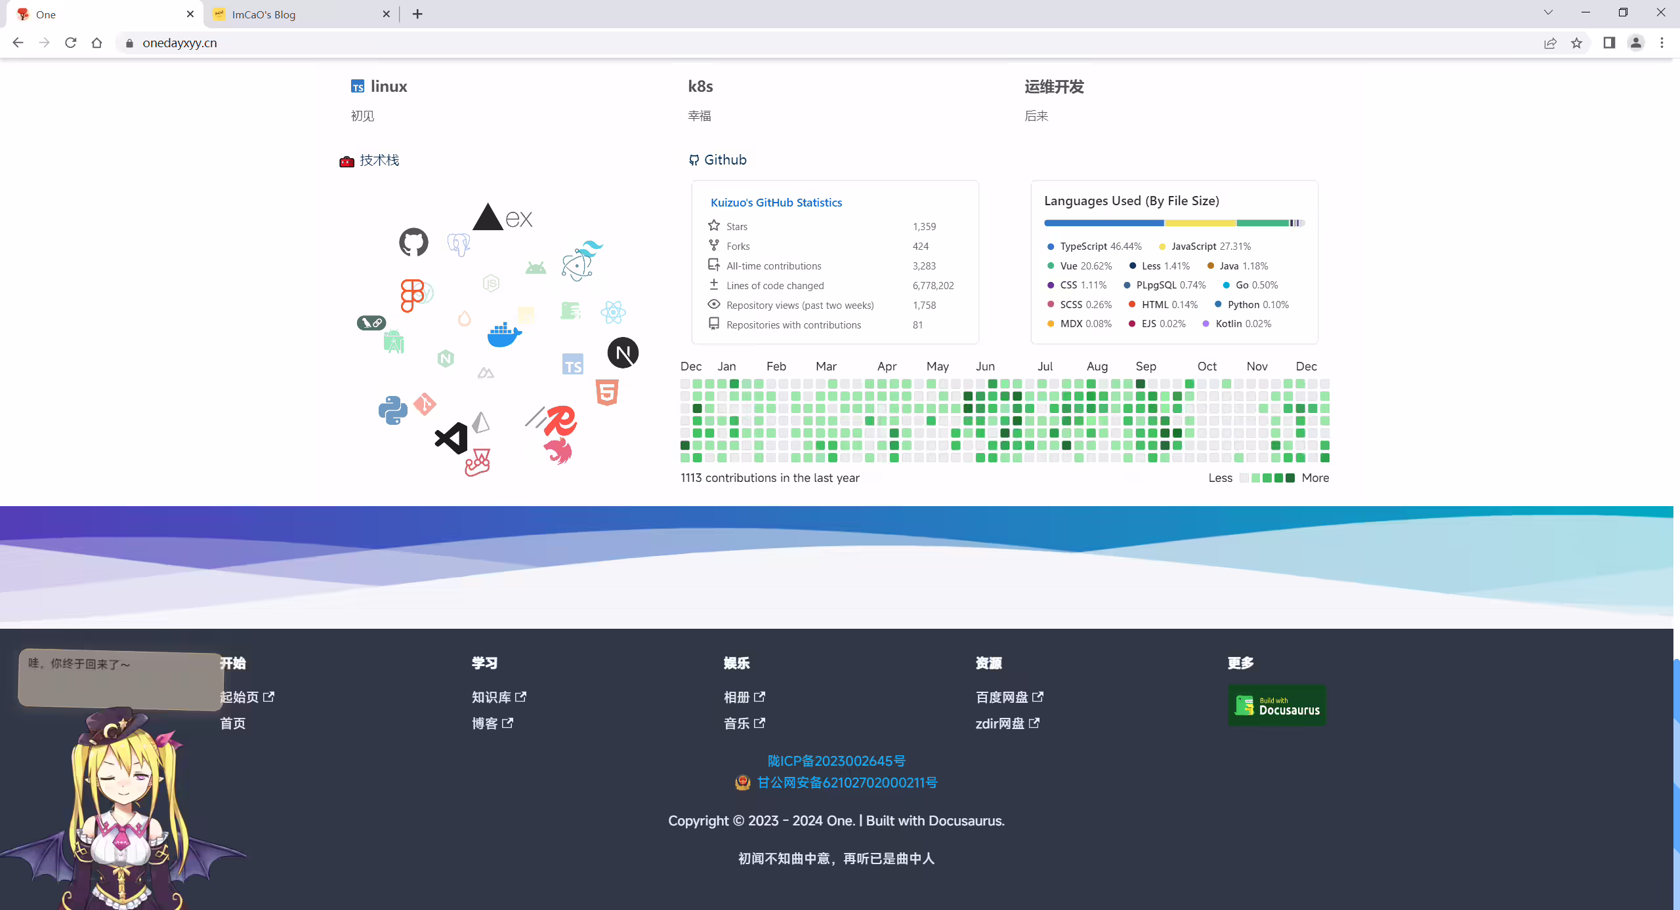Close the ImCaO's Blog tab
The height and width of the screenshot is (910, 1680).
pos(386,14)
